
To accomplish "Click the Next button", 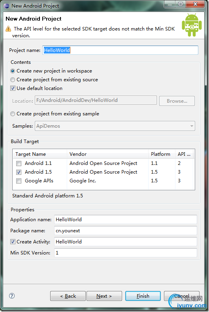I will (x=104, y=296).
